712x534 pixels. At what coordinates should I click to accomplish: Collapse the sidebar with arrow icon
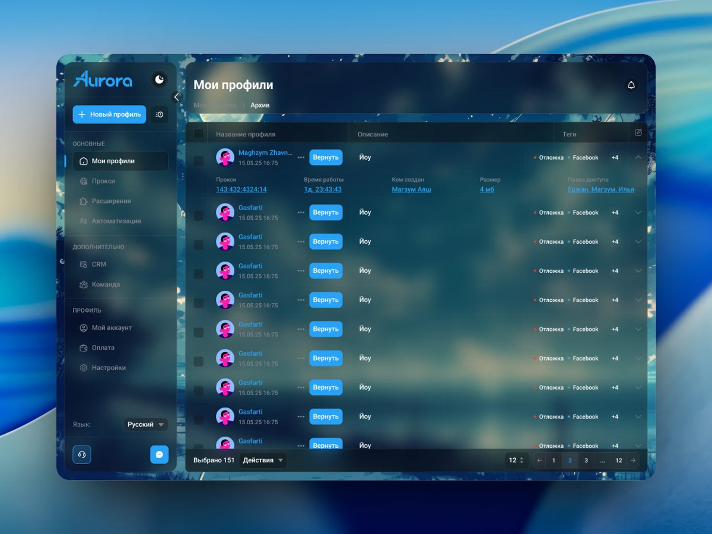pyautogui.click(x=176, y=97)
